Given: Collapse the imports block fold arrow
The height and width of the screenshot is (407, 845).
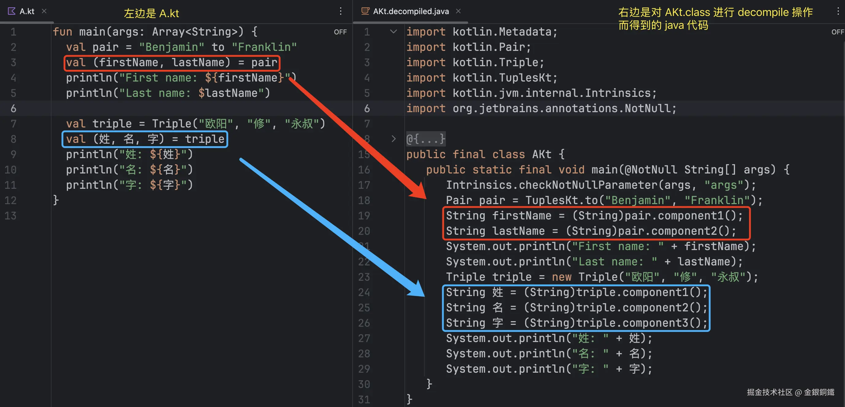Looking at the screenshot, I should coord(393,32).
